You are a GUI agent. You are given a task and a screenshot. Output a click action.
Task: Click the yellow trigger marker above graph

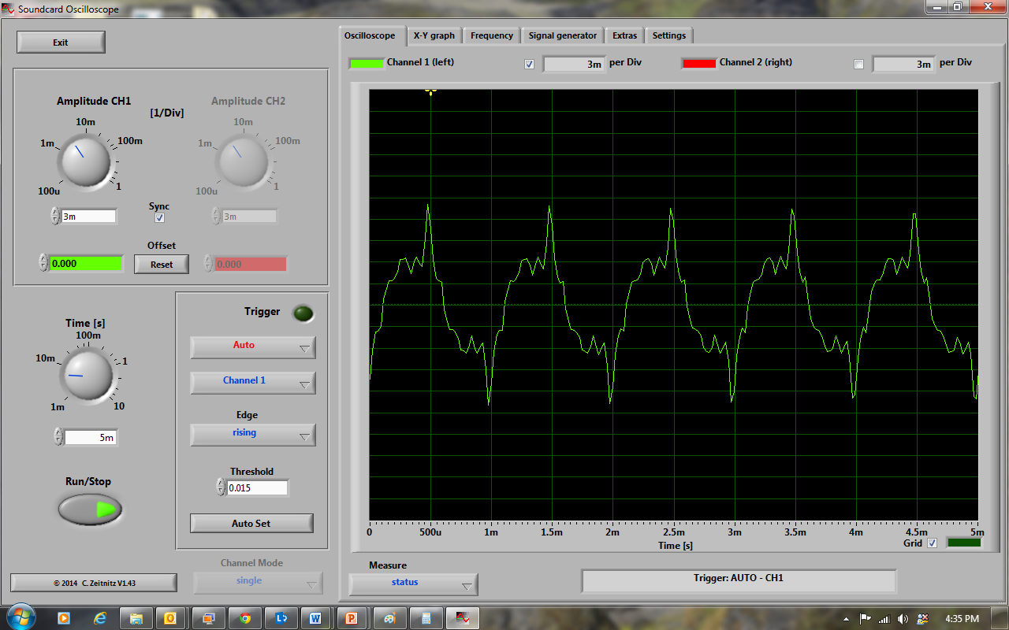[x=430, y=91]
